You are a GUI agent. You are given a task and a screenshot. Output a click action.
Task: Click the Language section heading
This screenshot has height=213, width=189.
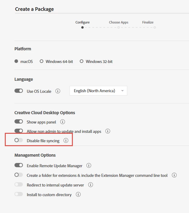[23, 79]
